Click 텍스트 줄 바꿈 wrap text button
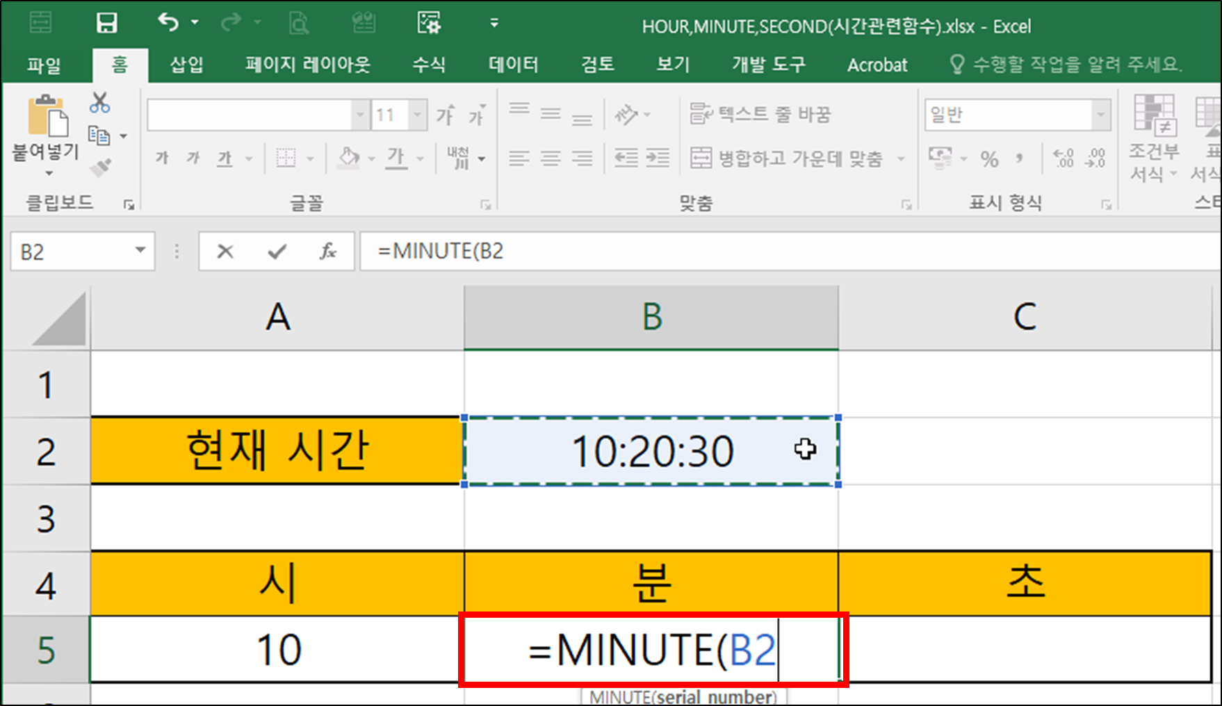The width and height of the screenshot is (1222, 706). 760,114
